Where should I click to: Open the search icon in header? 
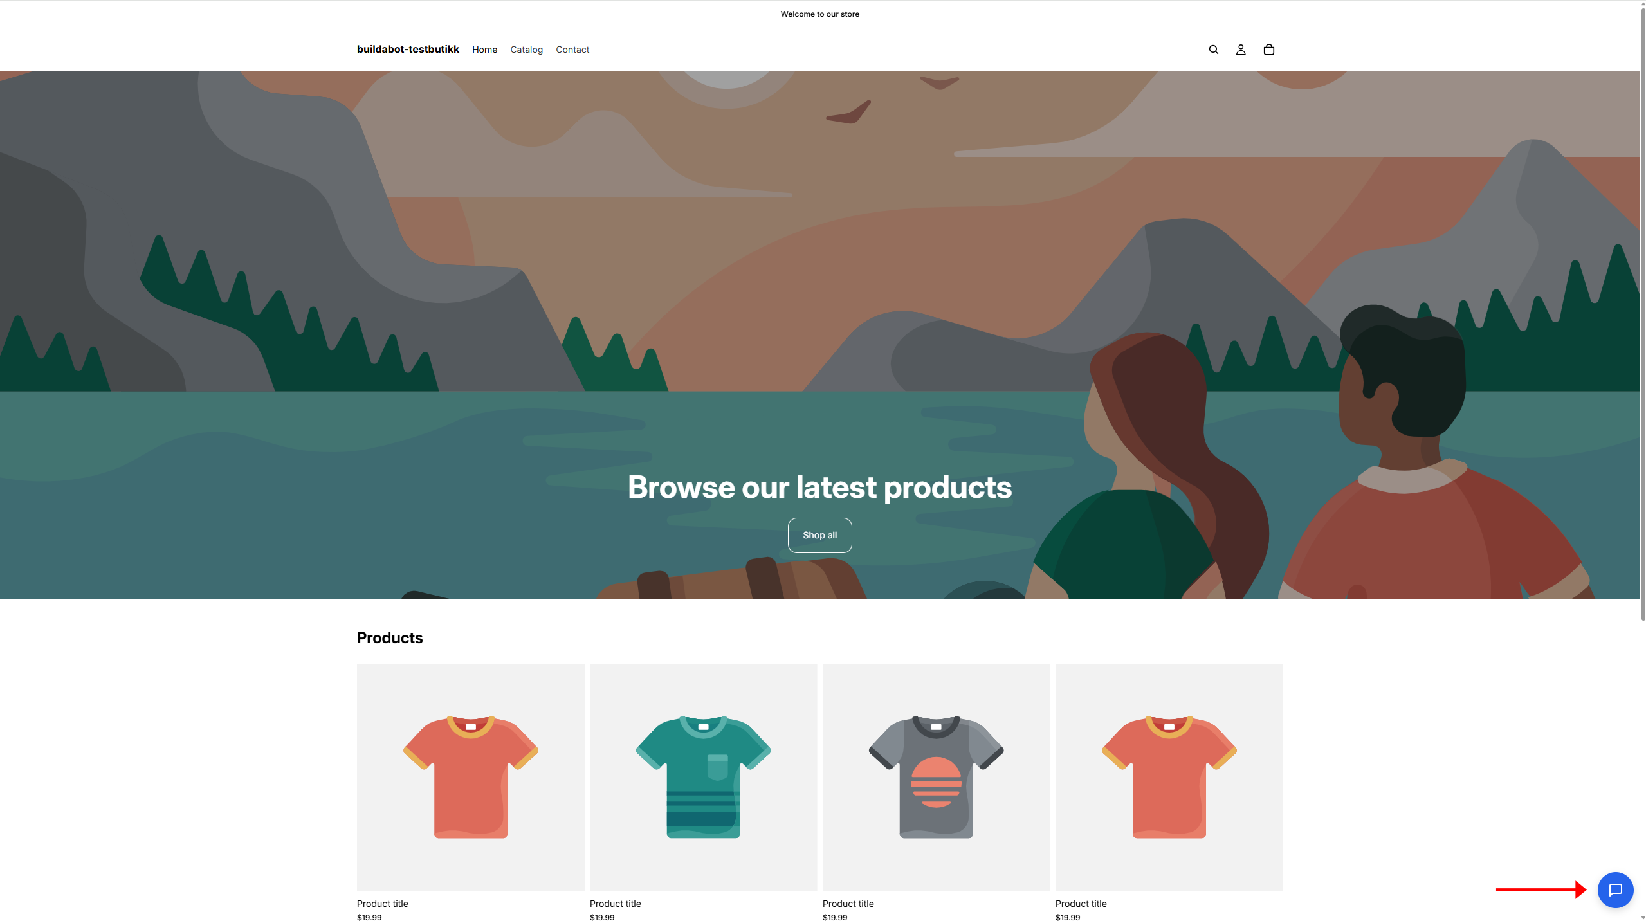click(x=1213, y=50)
